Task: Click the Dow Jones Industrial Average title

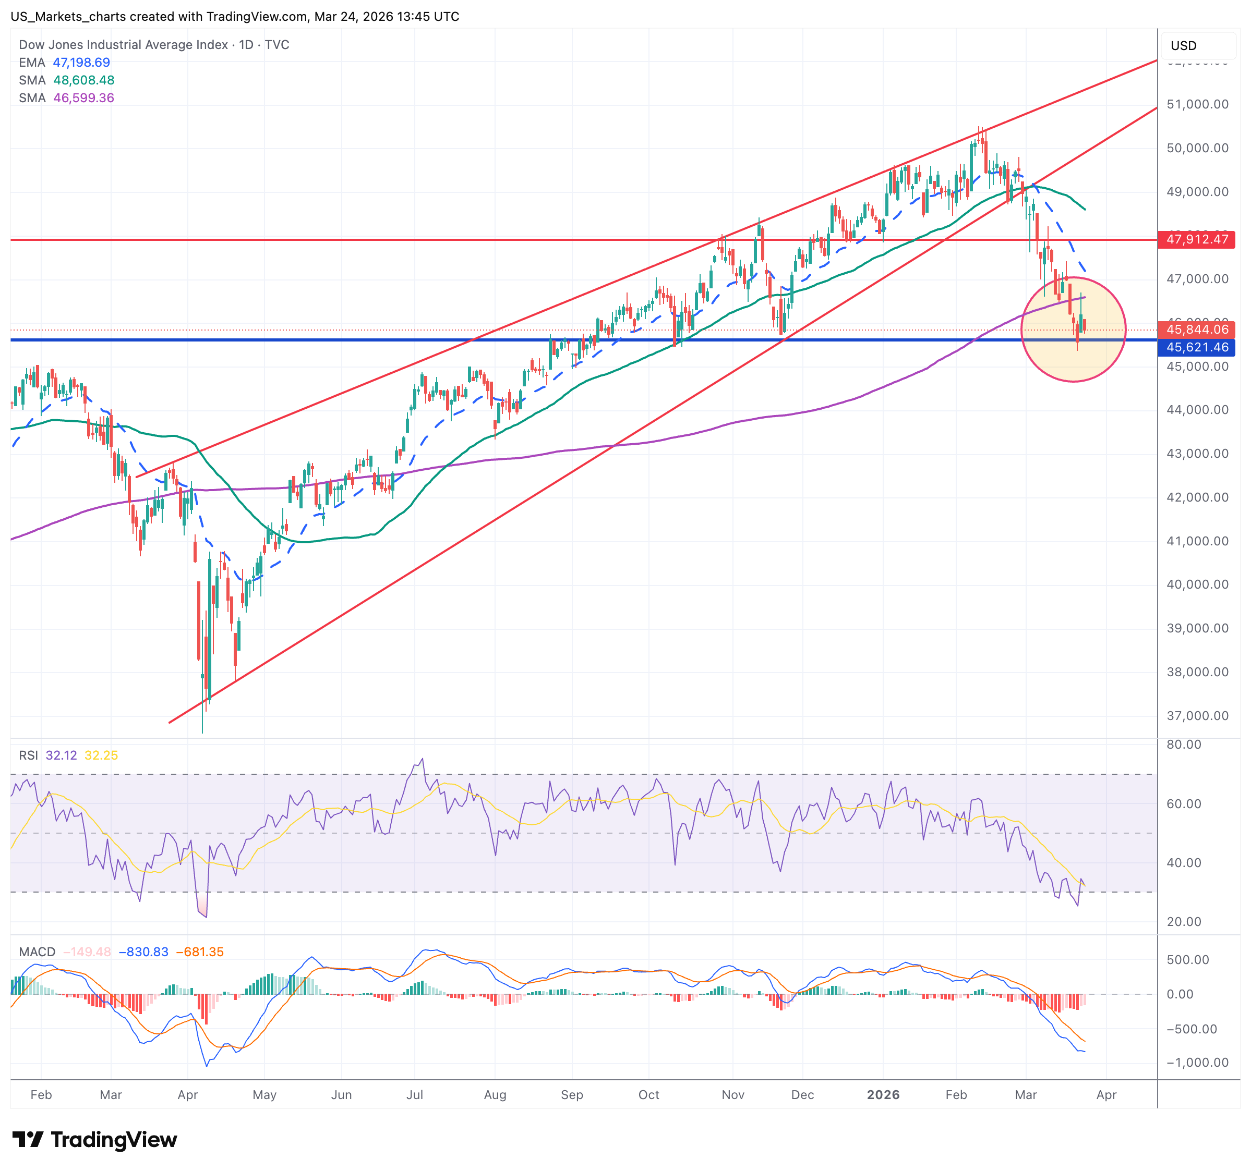Action: [x=123, y=45]
